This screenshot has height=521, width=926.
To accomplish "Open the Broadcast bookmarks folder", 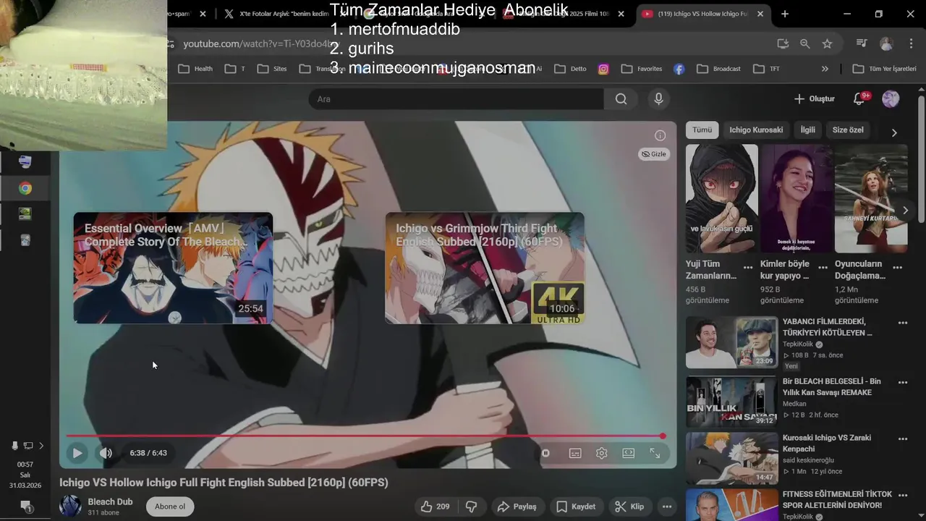I will tap(718, 69).
